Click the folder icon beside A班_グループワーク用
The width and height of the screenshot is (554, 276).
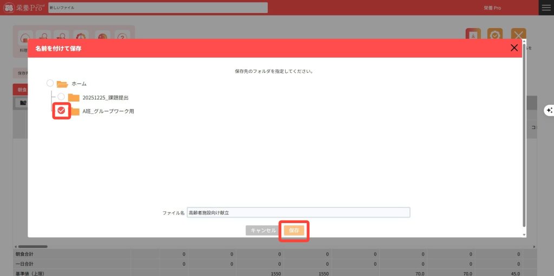(74, 111)
